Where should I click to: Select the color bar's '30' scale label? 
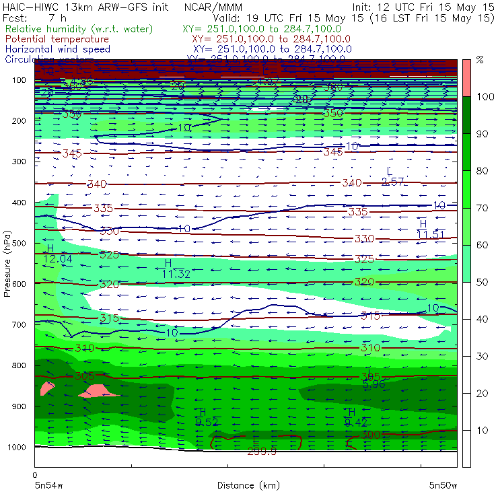(x=483, y=357)
